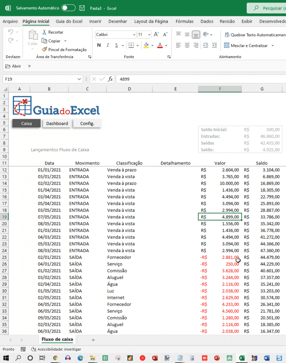The width and height of the screenshot is (286, 363).
Task: Expand the borders dropdown arrow
Action: (138, 45)
